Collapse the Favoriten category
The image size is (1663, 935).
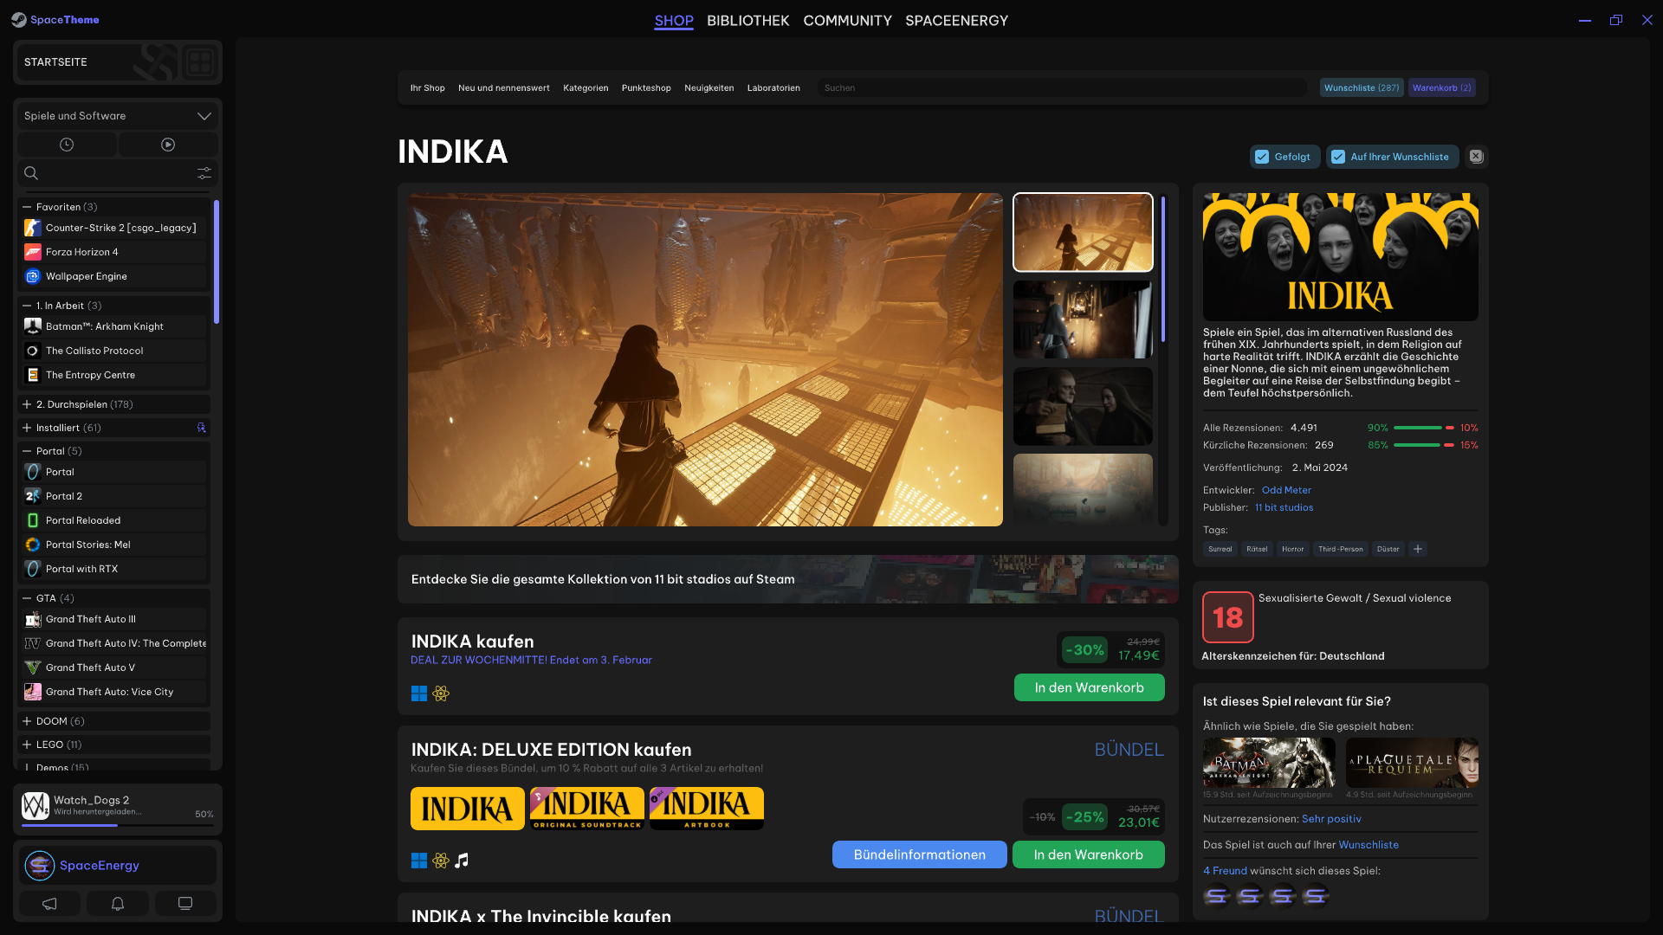(27, 207)
